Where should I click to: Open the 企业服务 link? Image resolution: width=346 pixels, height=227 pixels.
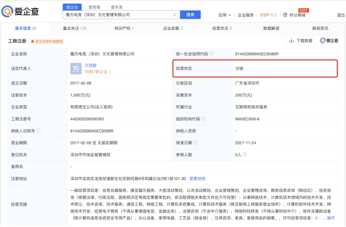pyautogui.click(x=245, y=15)
